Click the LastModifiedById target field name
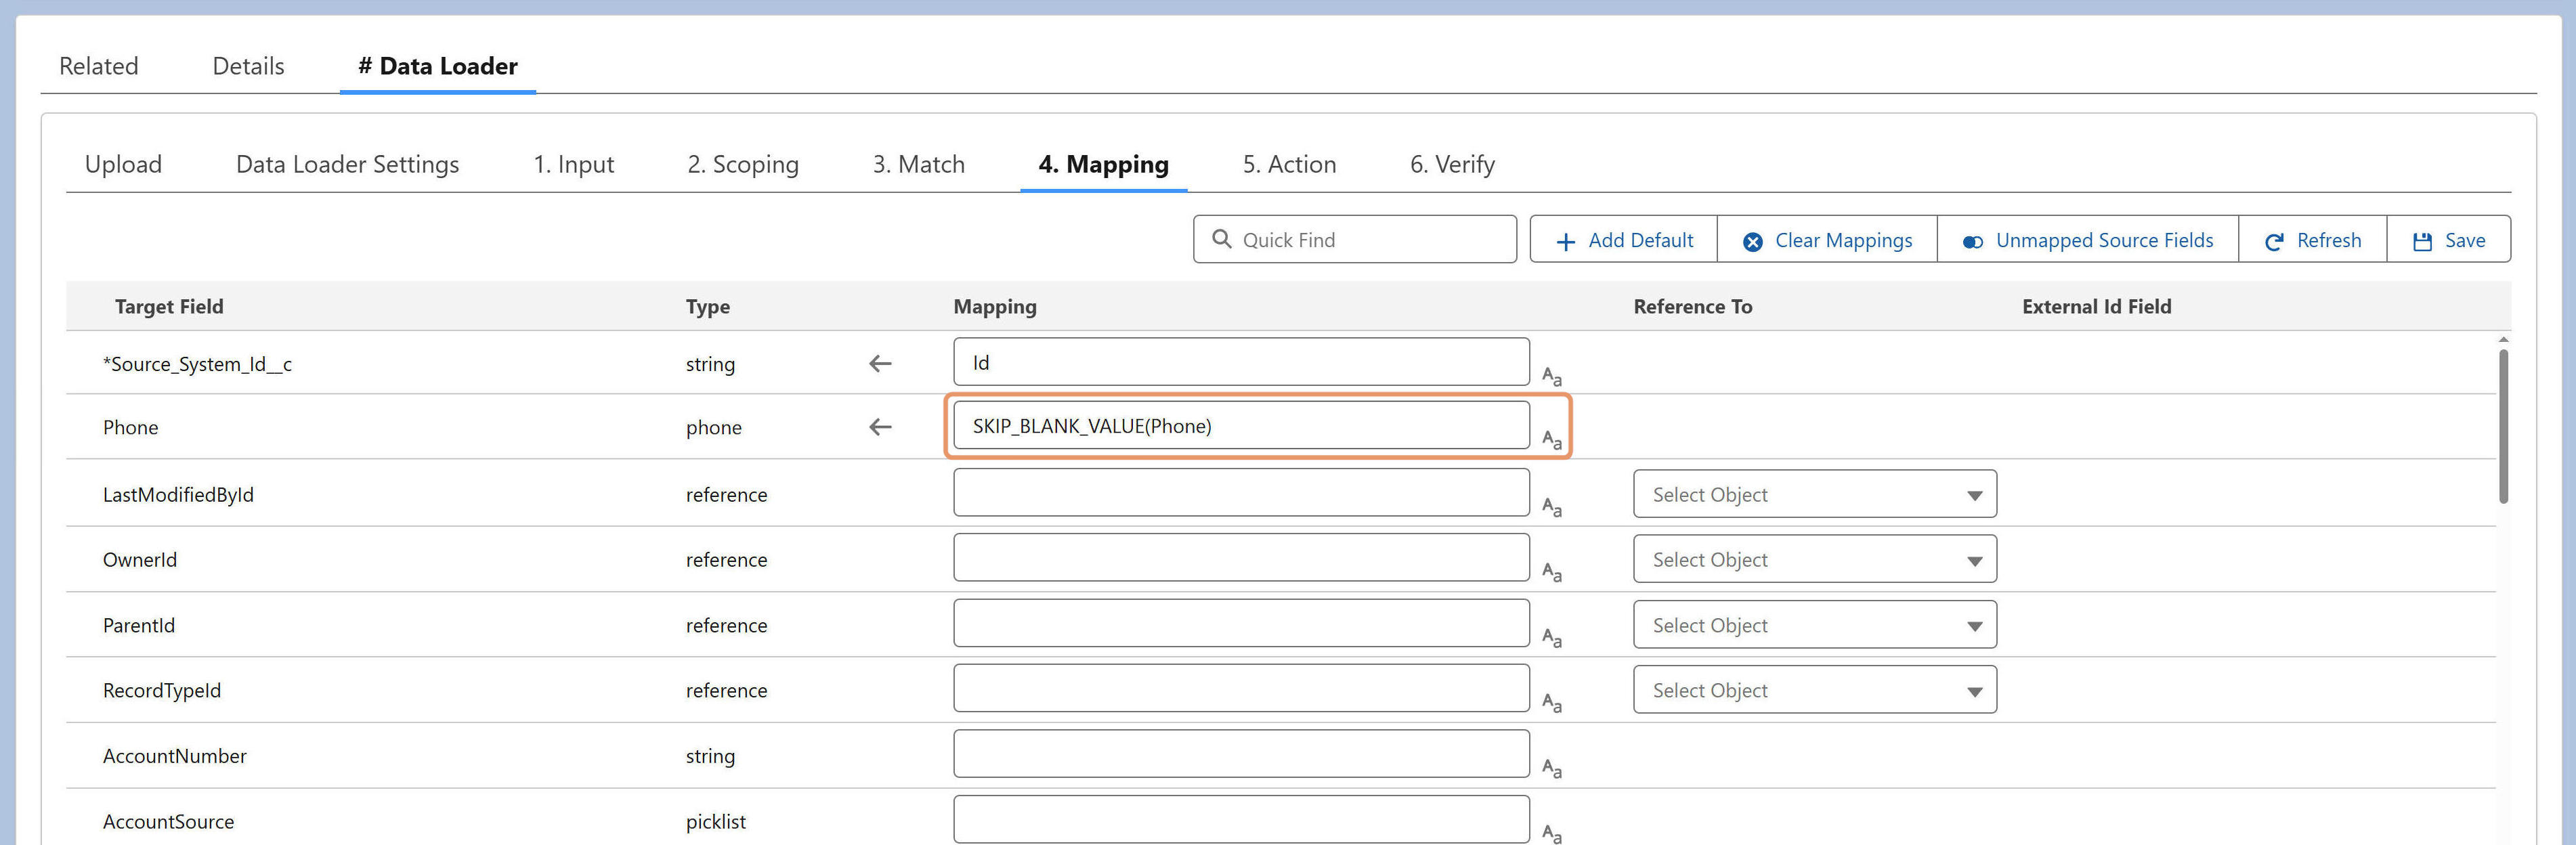The image size is (2576, 845). [x=178, y=495]
